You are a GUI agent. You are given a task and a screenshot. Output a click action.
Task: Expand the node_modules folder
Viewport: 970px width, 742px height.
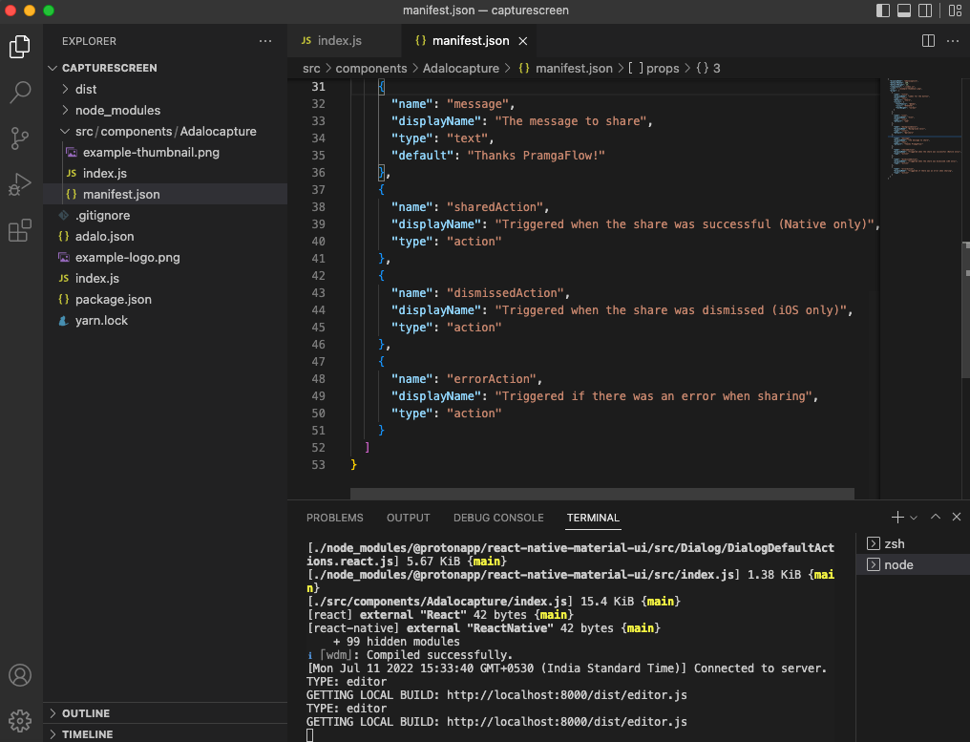coord(117,110)
